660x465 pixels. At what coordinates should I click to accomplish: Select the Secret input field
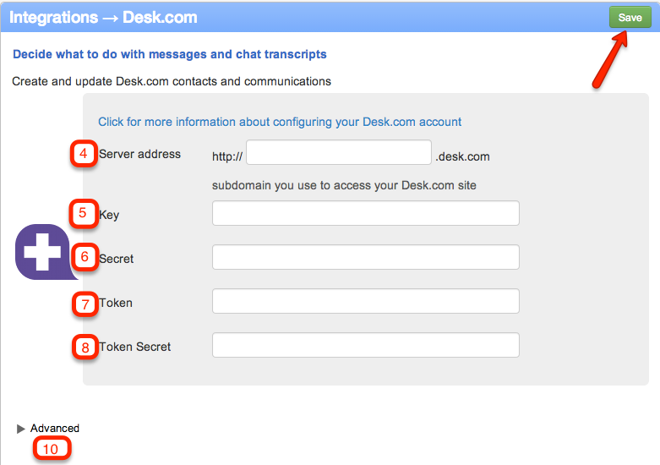(365, 257)
